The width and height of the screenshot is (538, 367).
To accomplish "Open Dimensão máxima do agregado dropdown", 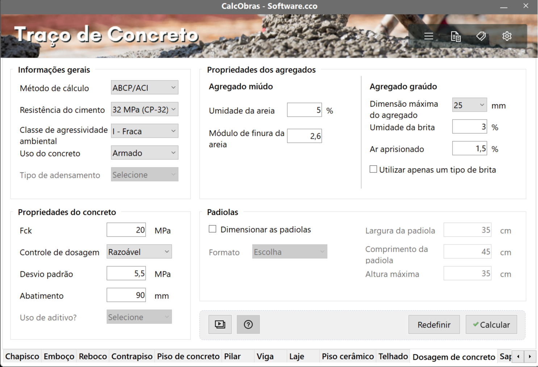I will pos(469,105).
